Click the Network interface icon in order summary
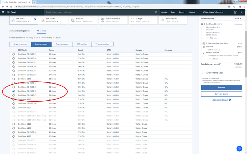 pos(204,53)
